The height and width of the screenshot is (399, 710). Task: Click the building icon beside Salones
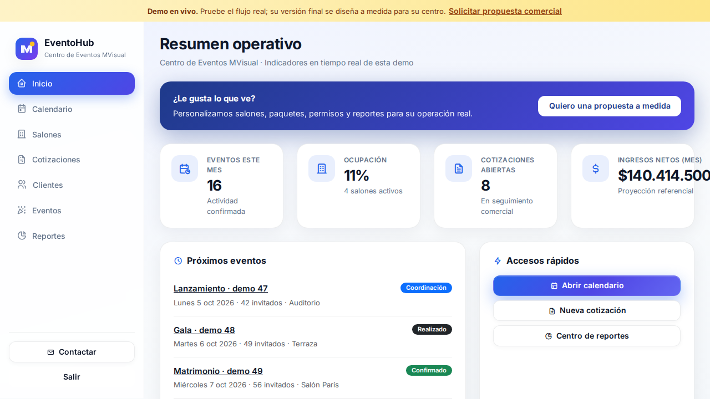coord(22,134)
